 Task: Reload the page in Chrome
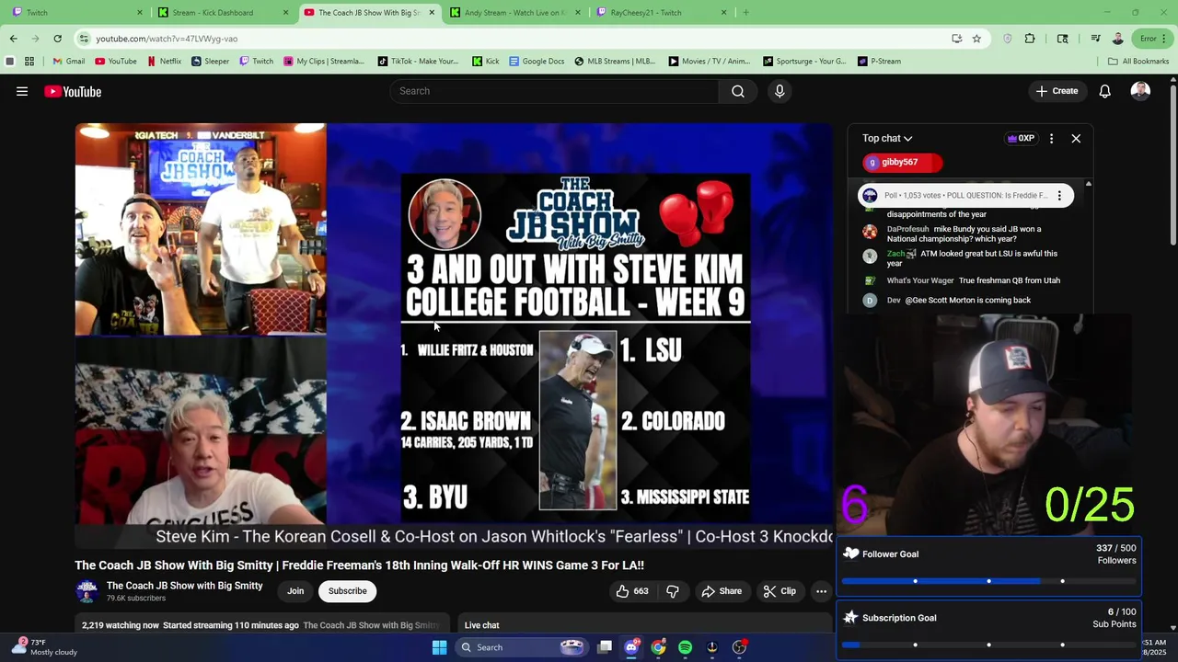click(x=57, y=39)
